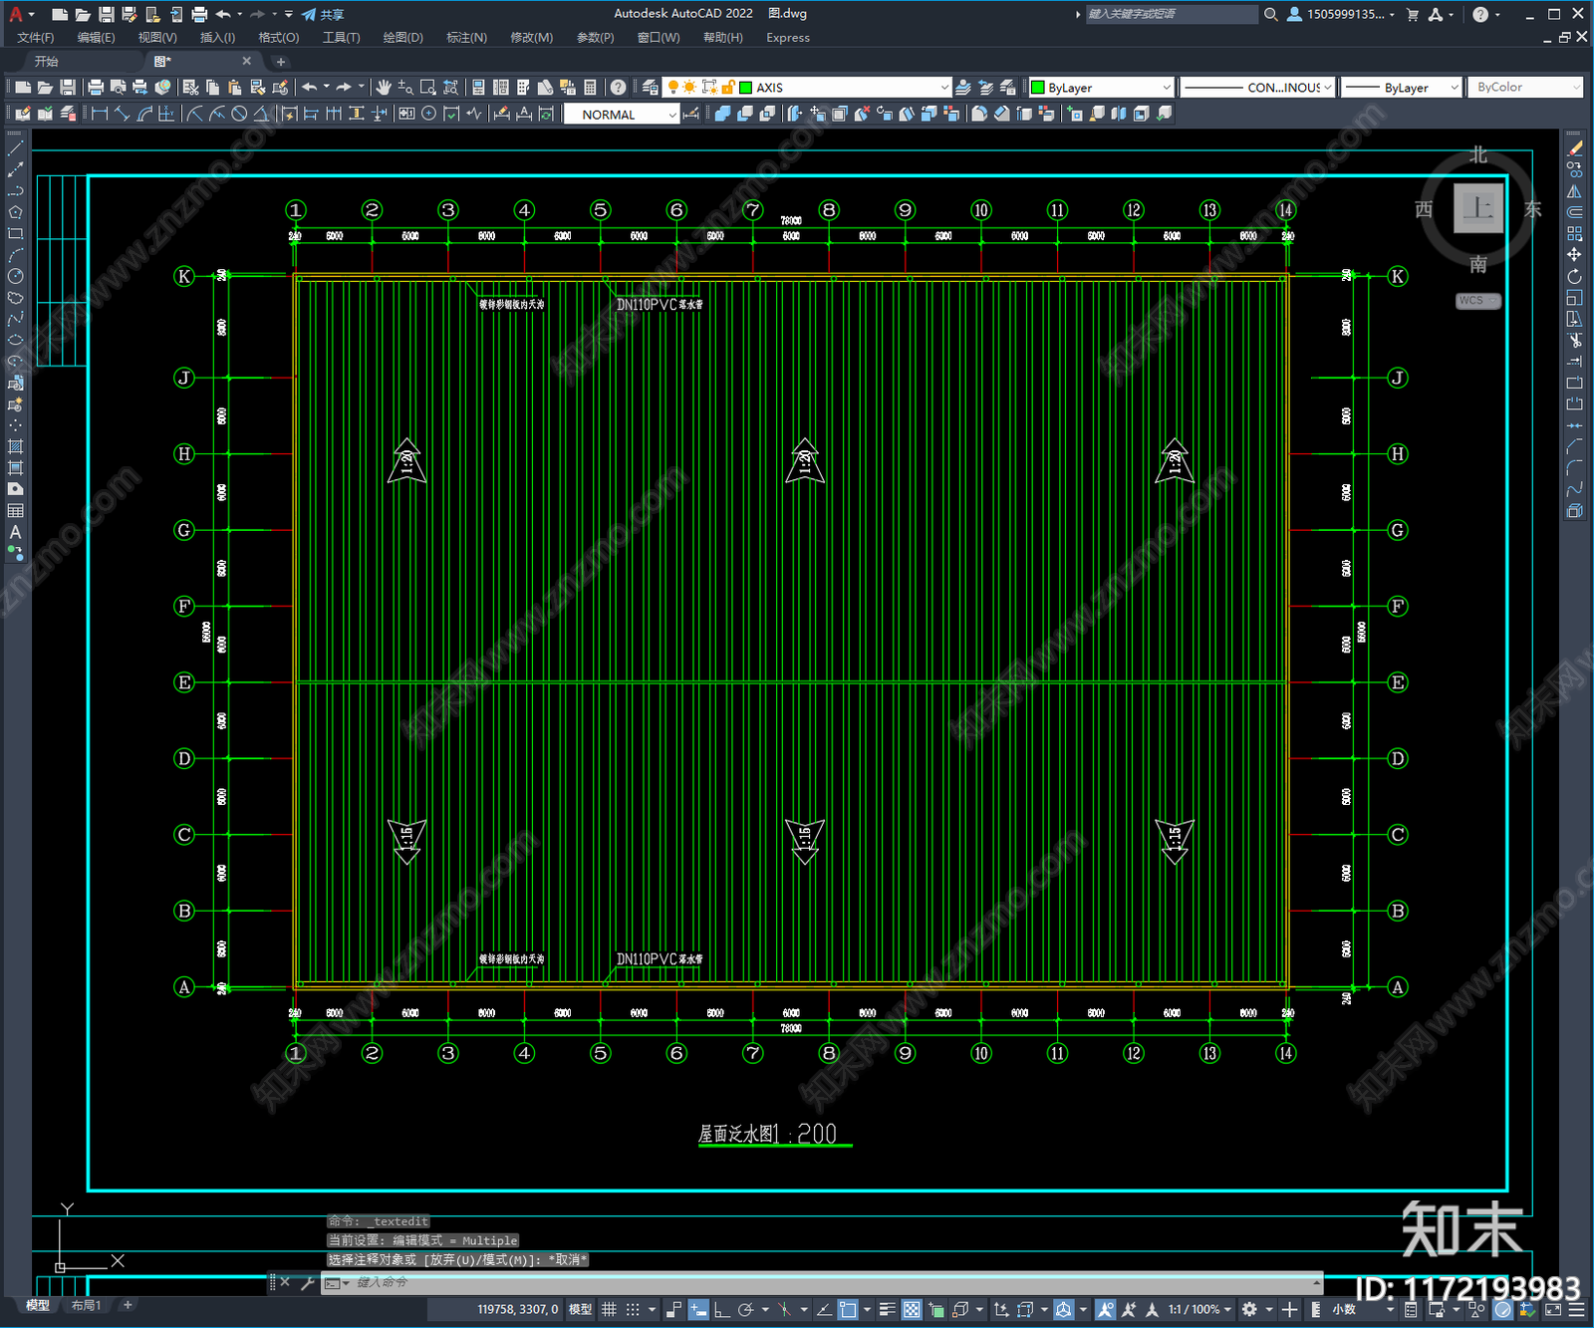The image size is (1594, 1328).
Task: Click the Autodesk App Store cart icon
Action: [1412, 15]
